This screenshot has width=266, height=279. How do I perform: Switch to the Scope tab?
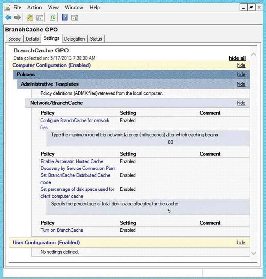14,39
